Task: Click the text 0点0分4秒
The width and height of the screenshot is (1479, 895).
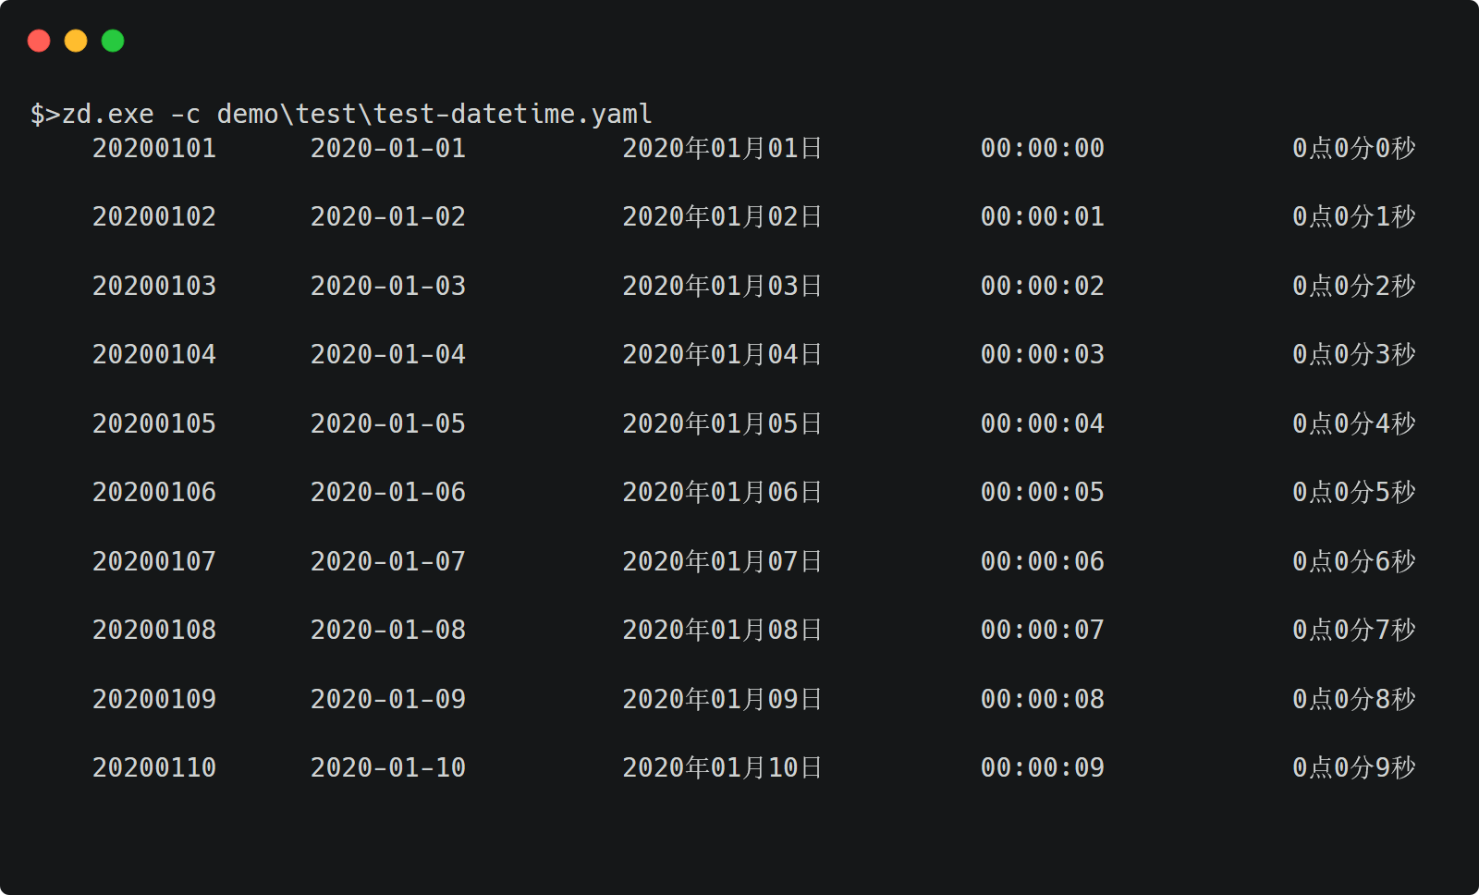Action: (x=1354, y=423)
